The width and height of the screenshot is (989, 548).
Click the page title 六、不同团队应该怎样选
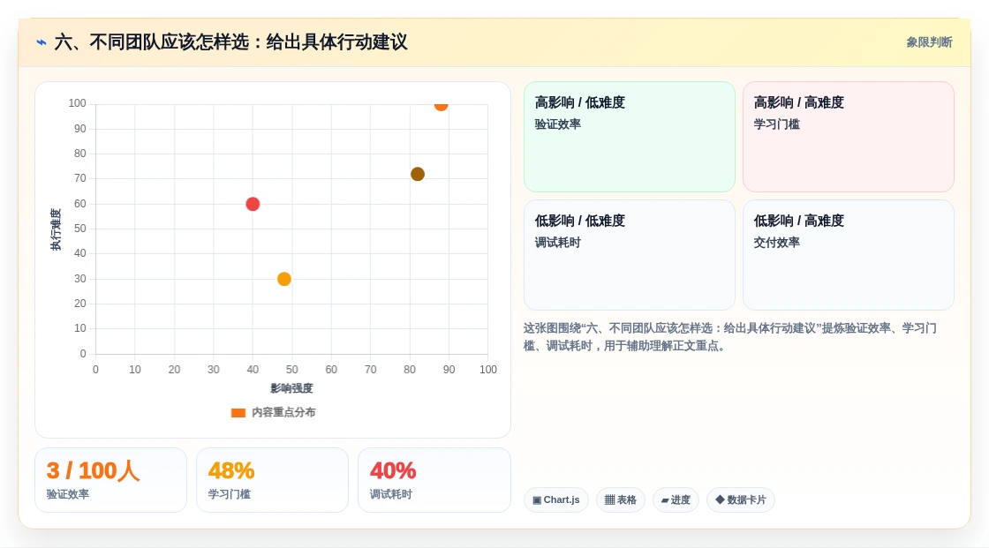(x=230, y=42)
